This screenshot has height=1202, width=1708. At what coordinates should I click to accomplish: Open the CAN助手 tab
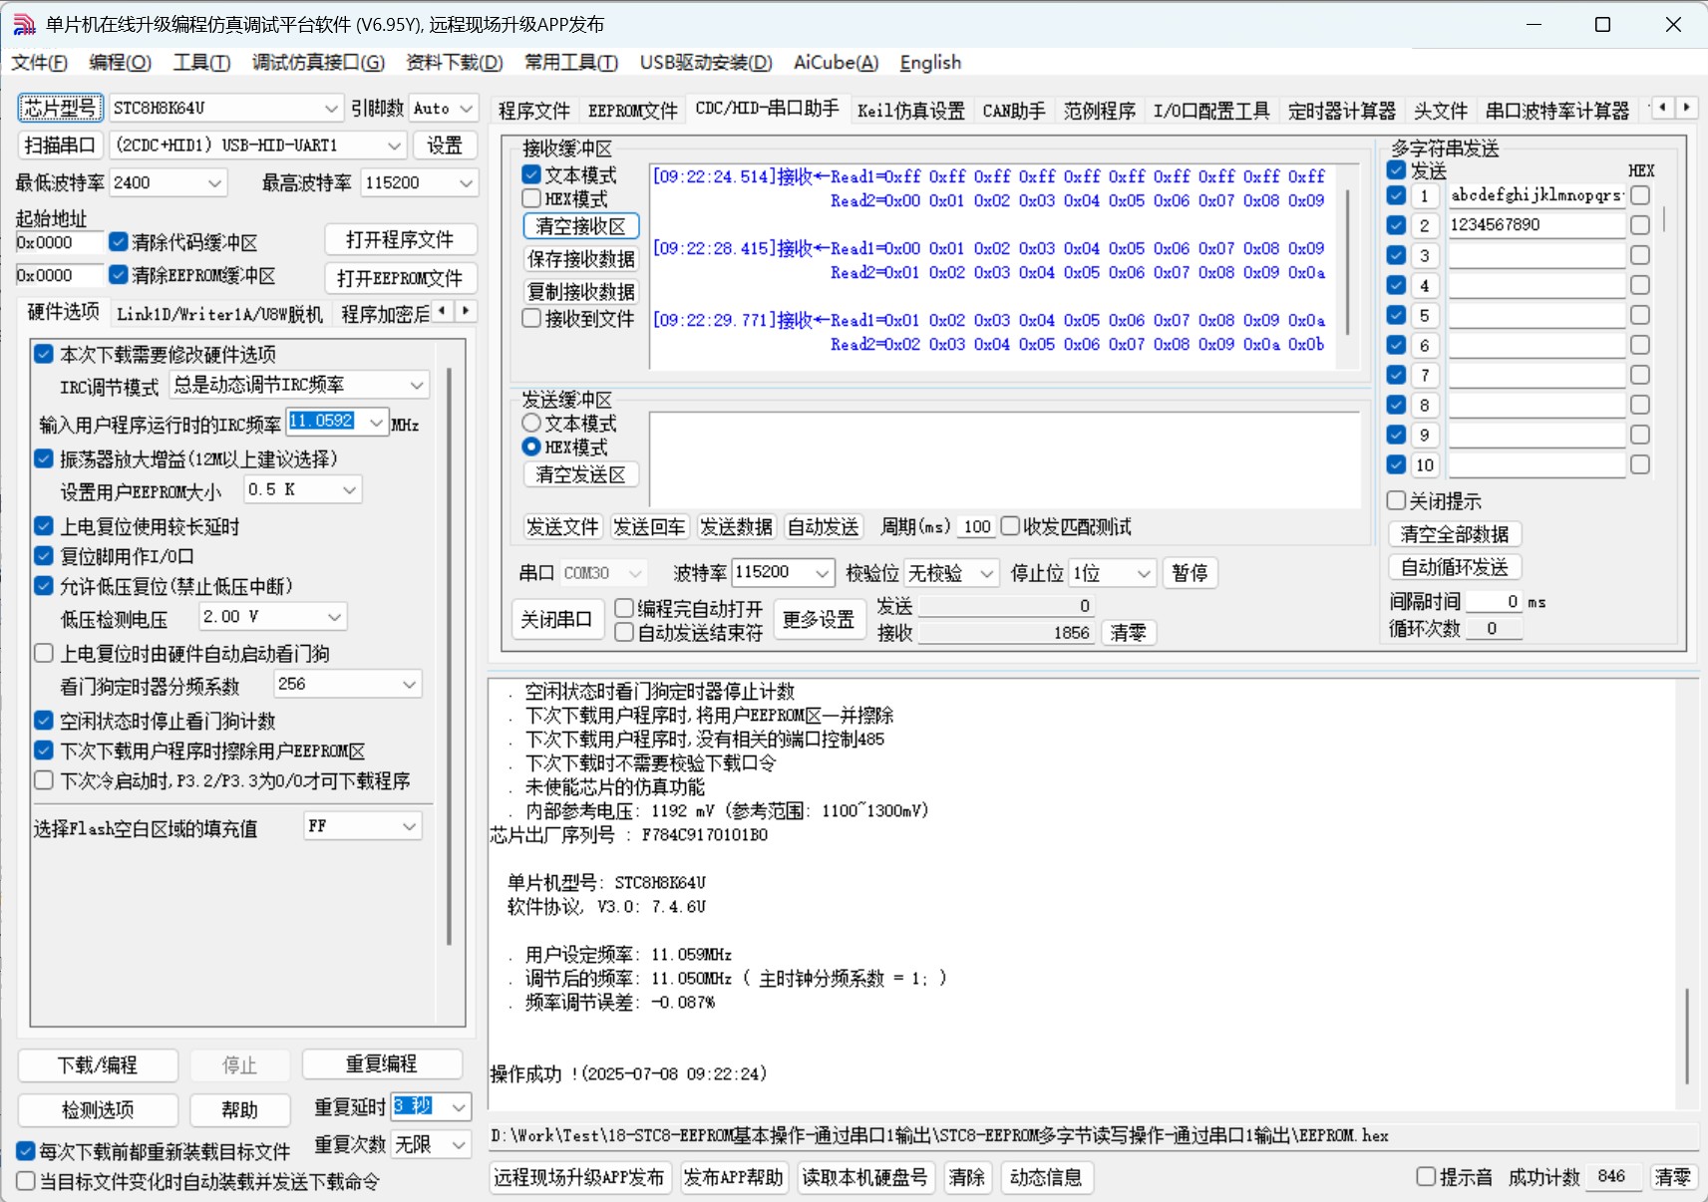1014,111
